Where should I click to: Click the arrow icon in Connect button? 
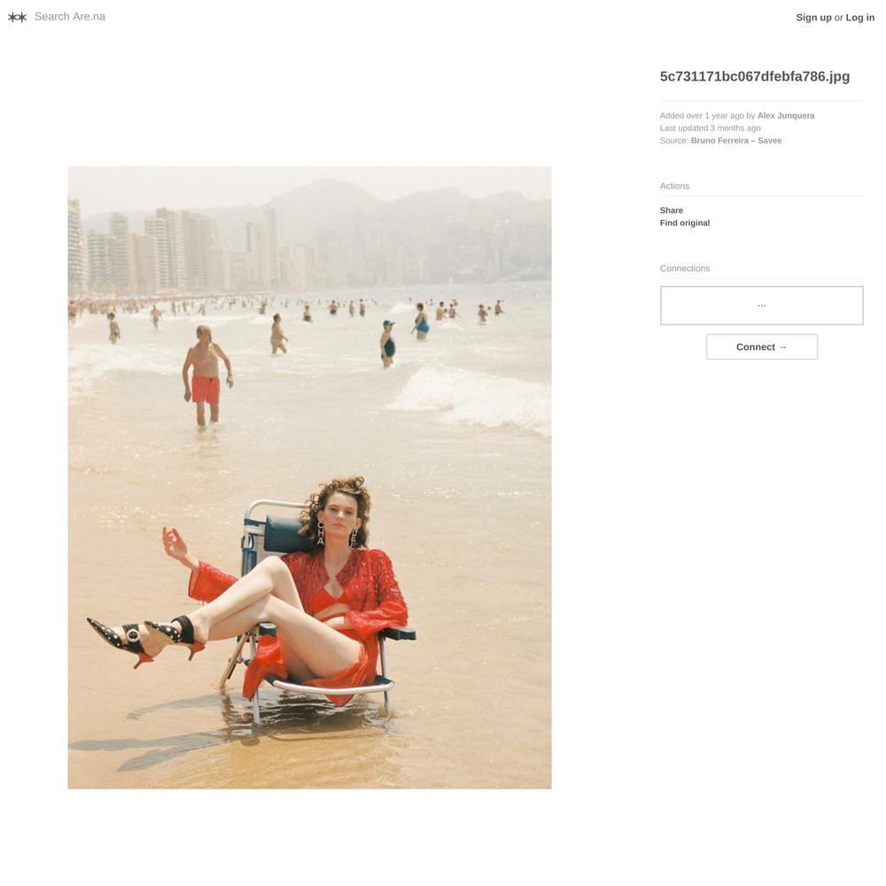click(x=782, y=347)
